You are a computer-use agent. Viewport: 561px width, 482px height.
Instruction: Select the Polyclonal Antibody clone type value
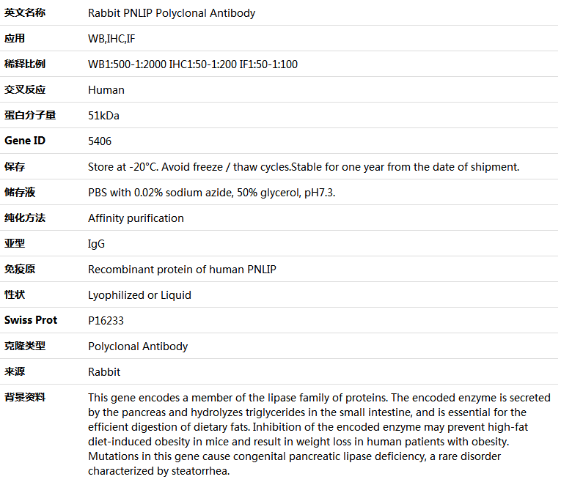tap(138, 346)
